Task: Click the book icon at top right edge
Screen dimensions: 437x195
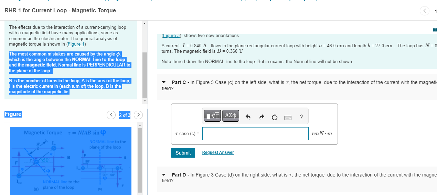Action: pyautogui.click(x=435, y=31)
